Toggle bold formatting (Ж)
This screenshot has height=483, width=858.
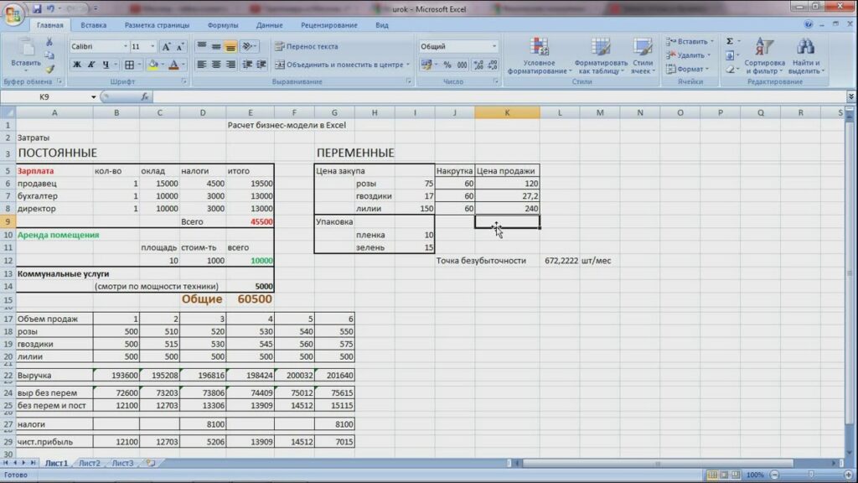76,65
